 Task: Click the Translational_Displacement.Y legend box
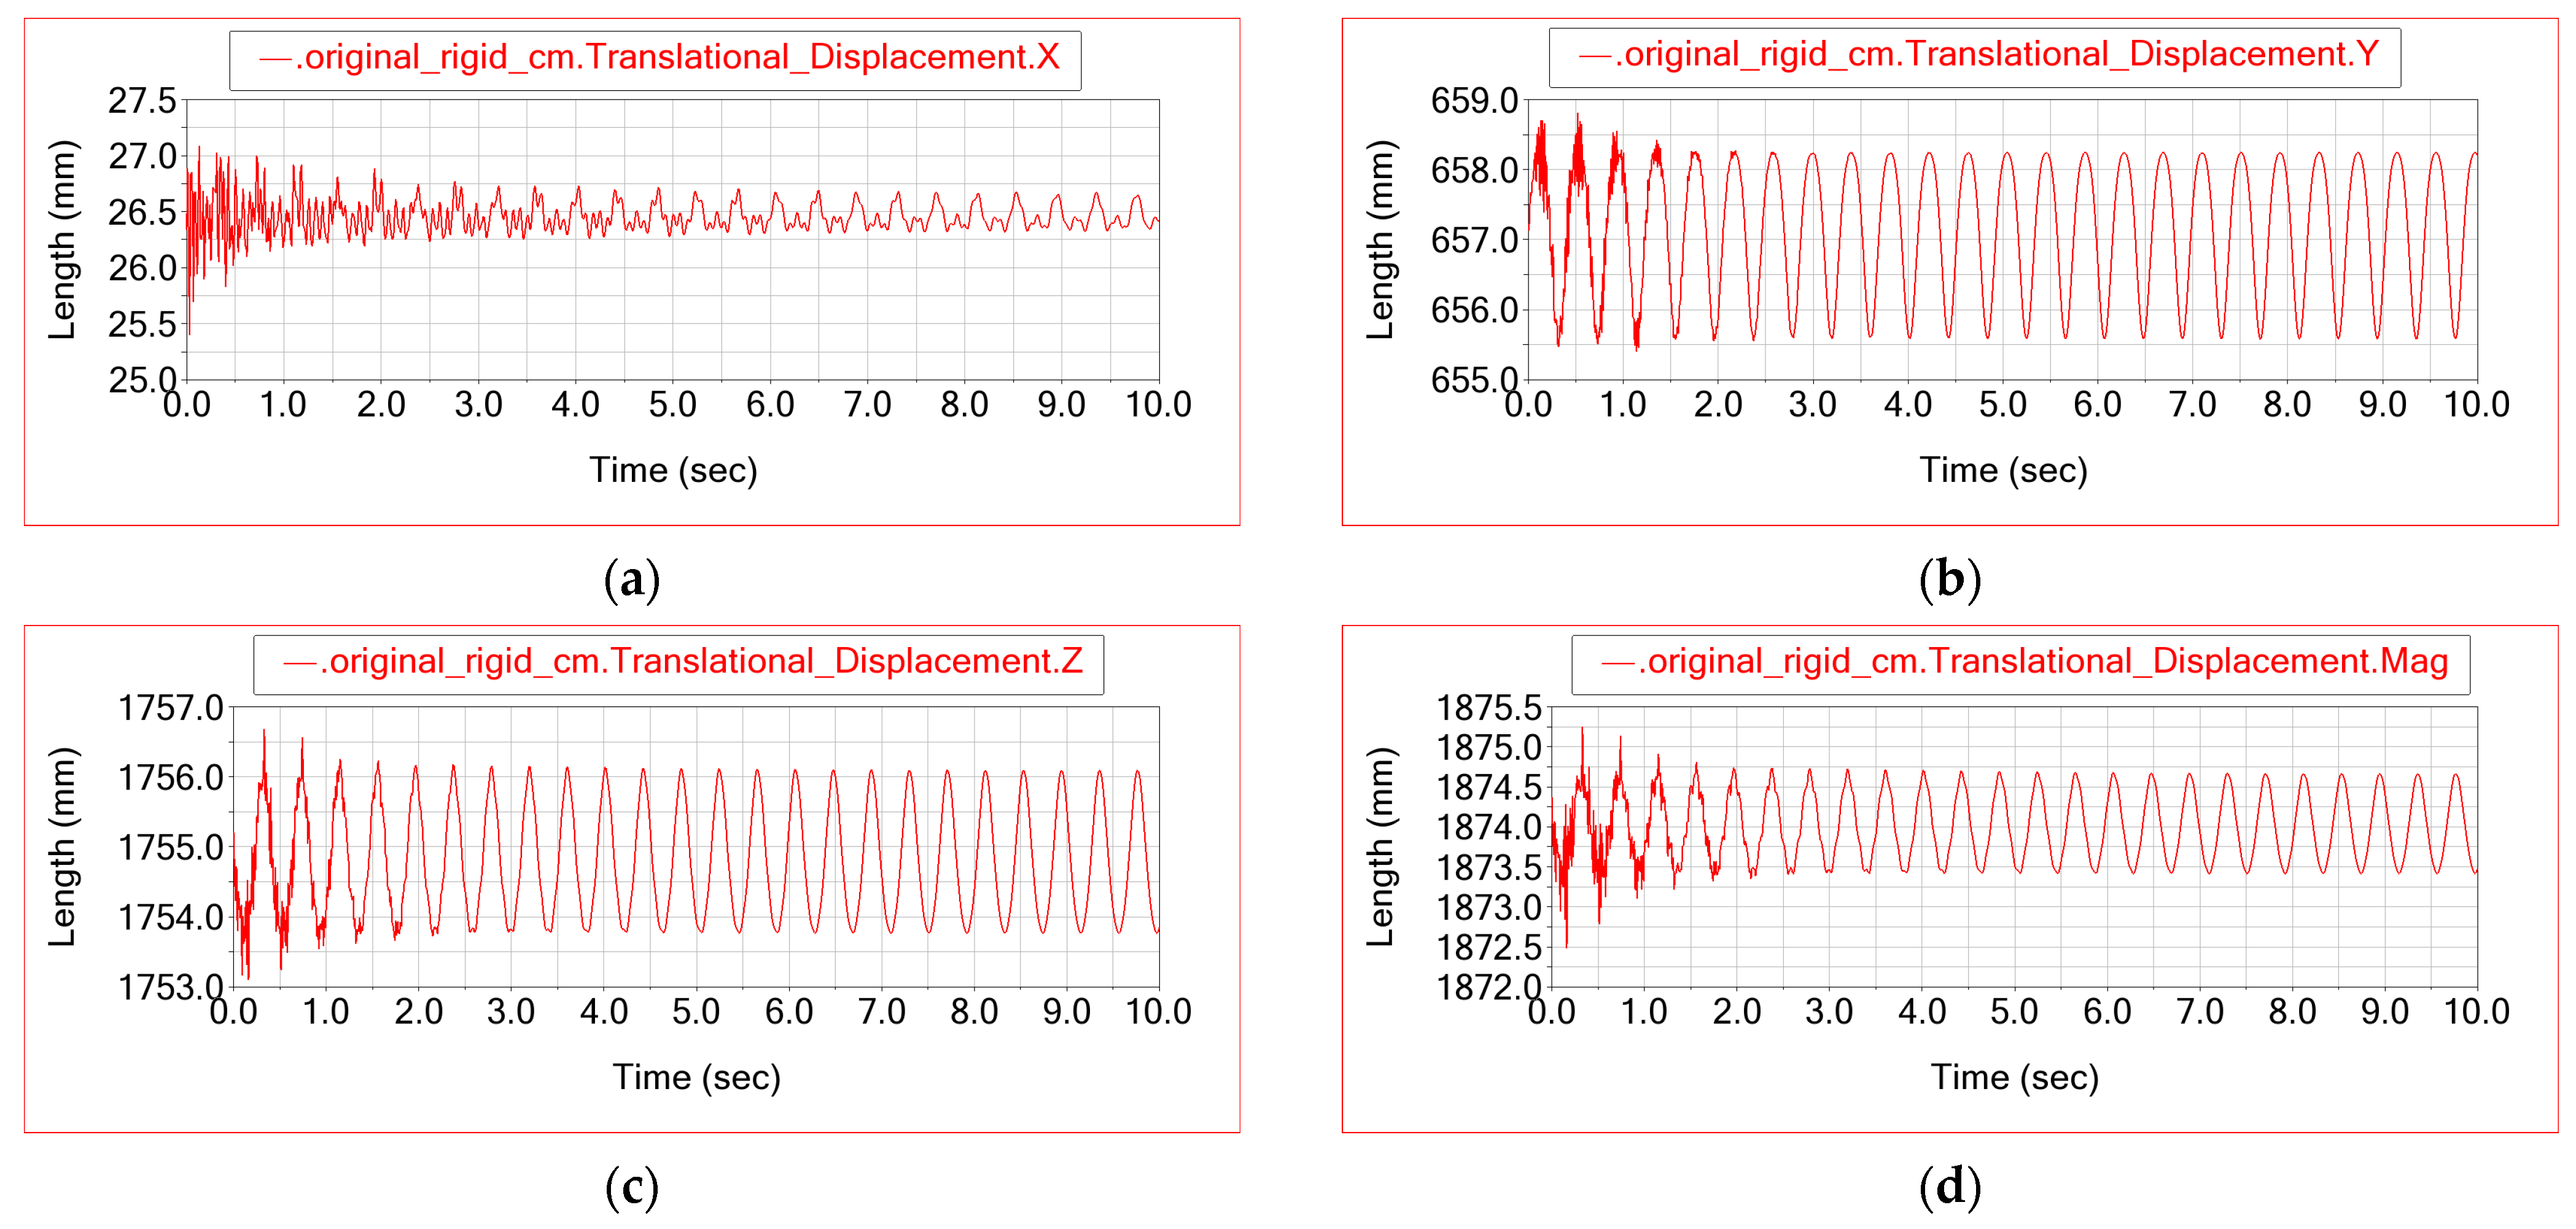[1974, 57]
